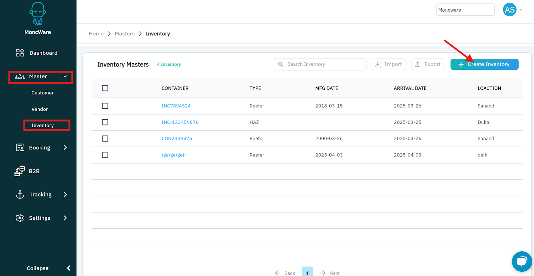Click the TYPE column header
The height and width of the screenshot is (276, 534).
(255, 88)
